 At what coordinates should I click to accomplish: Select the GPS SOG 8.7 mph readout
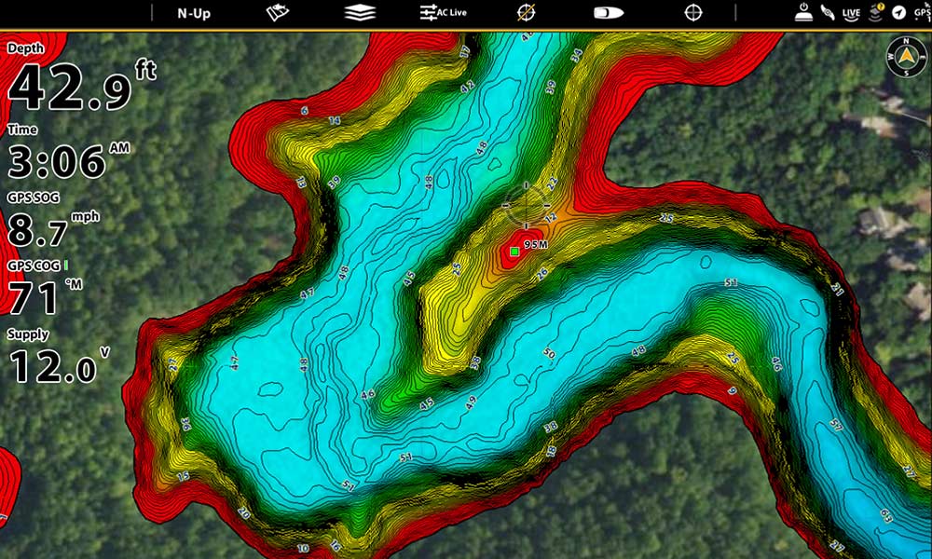click(x=53, y=220)
